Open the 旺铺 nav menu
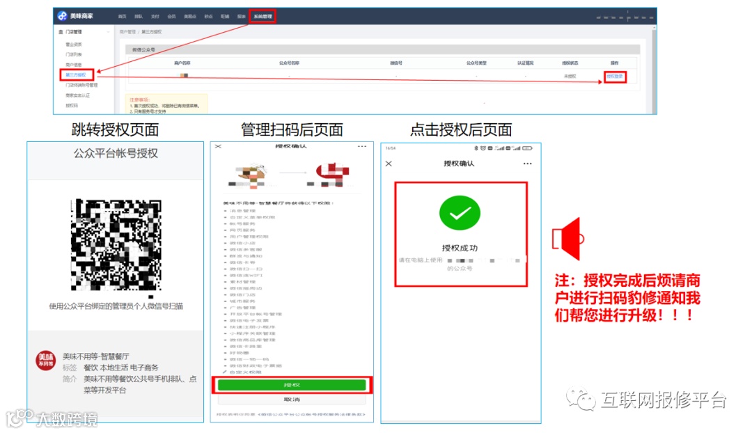The image size is (752, 433). coord(225,16)
